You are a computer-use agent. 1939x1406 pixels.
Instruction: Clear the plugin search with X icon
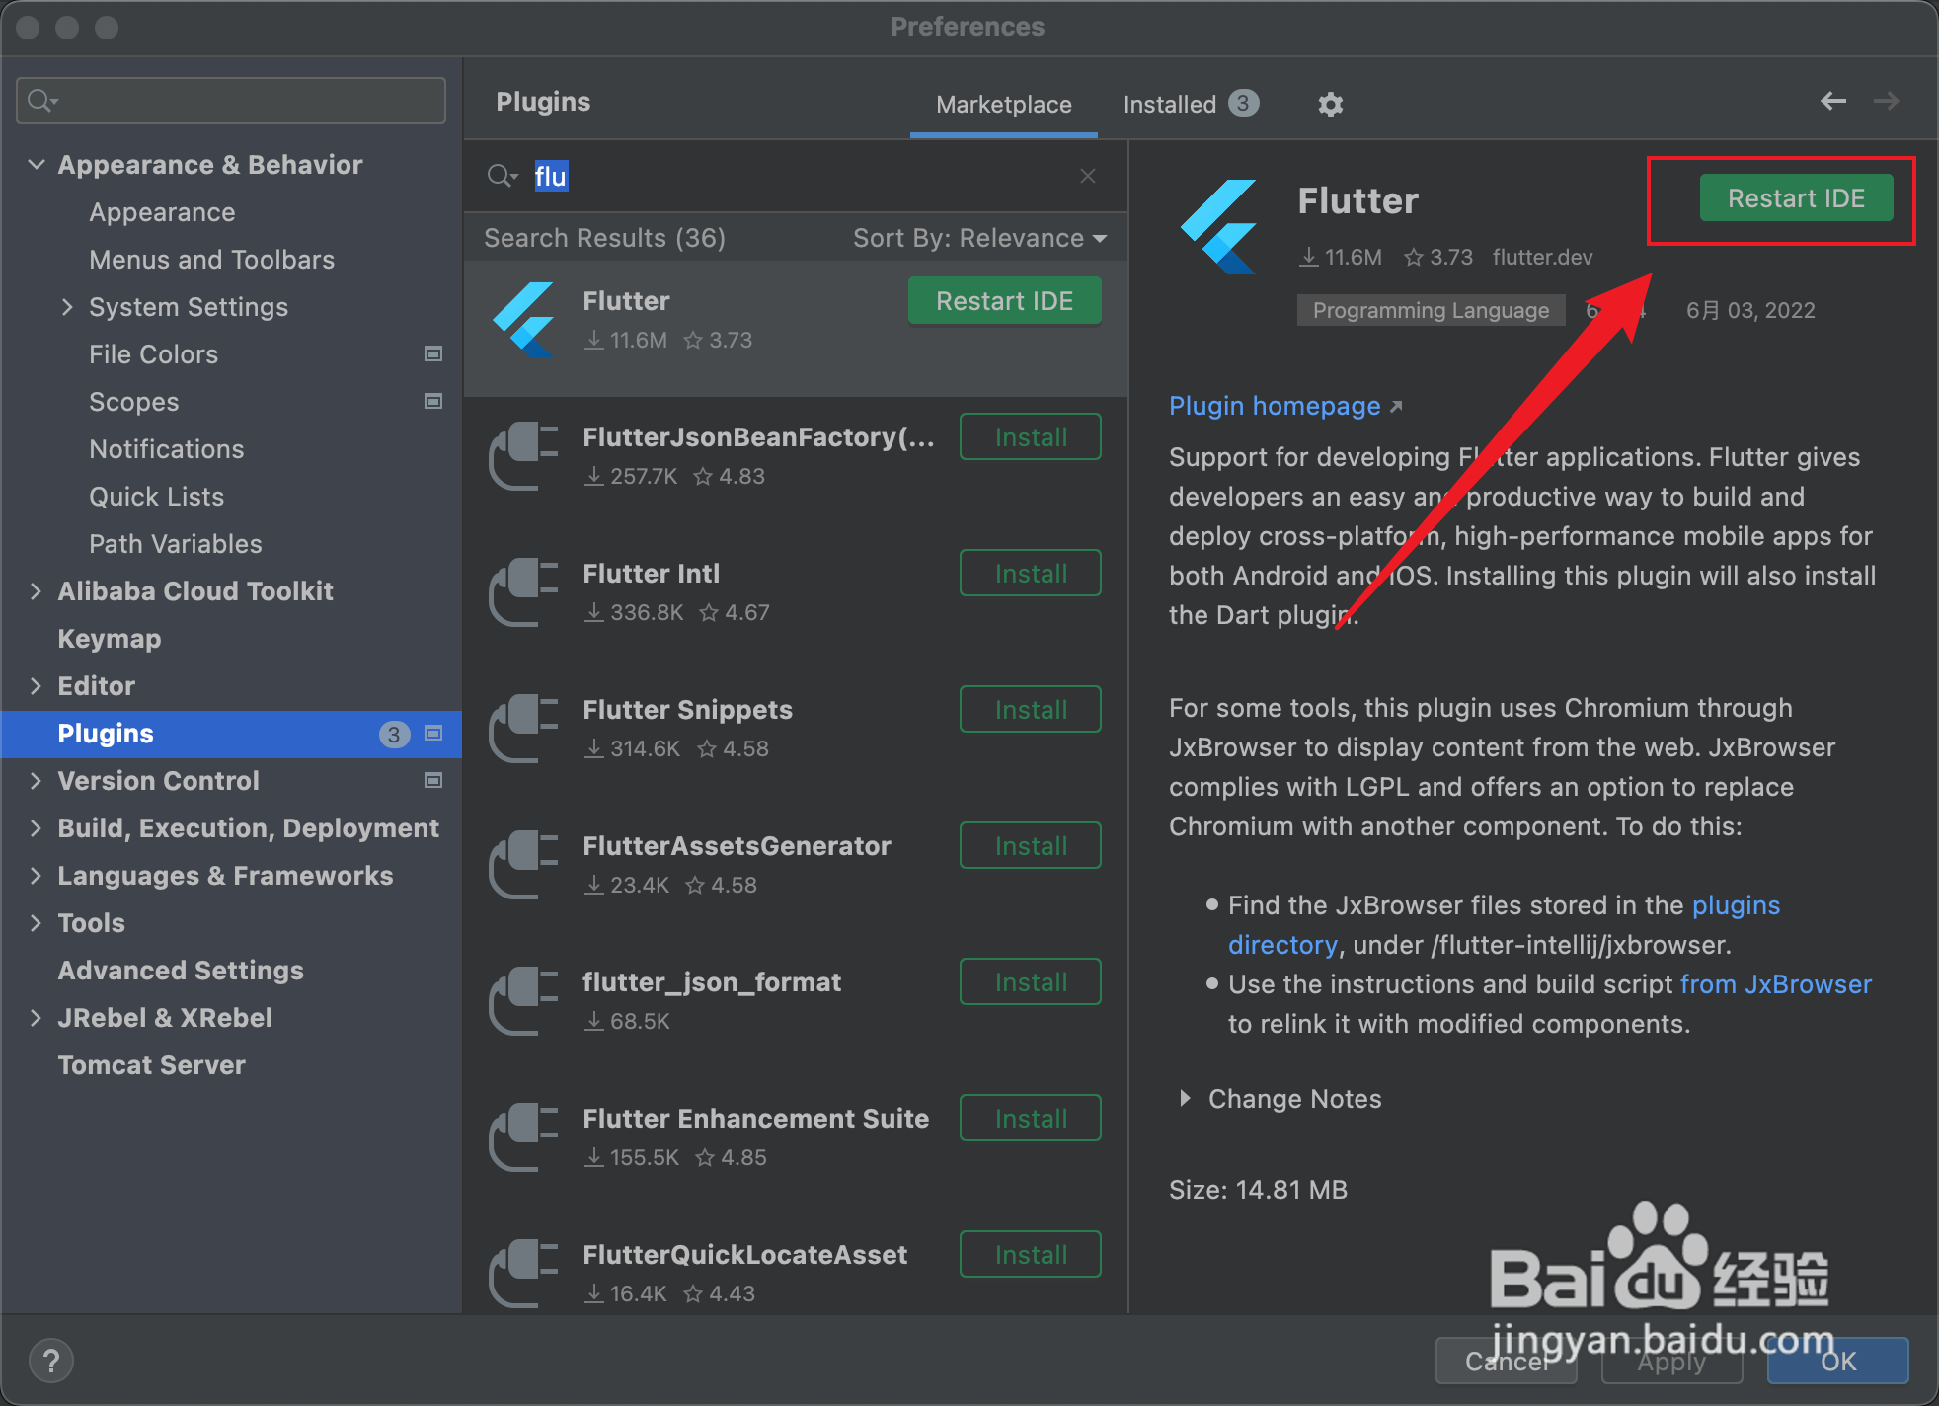[1087, 176]
